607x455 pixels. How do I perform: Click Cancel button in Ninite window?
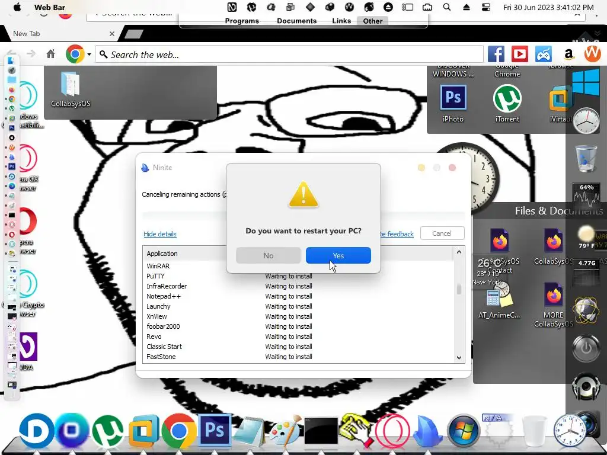pos(442,233)
